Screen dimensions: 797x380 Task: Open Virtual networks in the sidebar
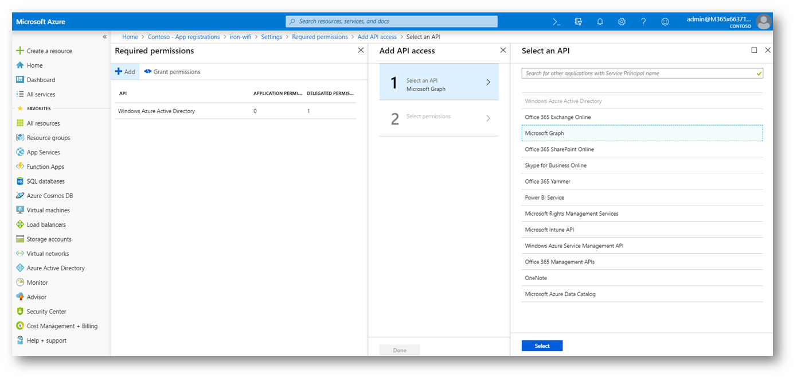(42, 254)
